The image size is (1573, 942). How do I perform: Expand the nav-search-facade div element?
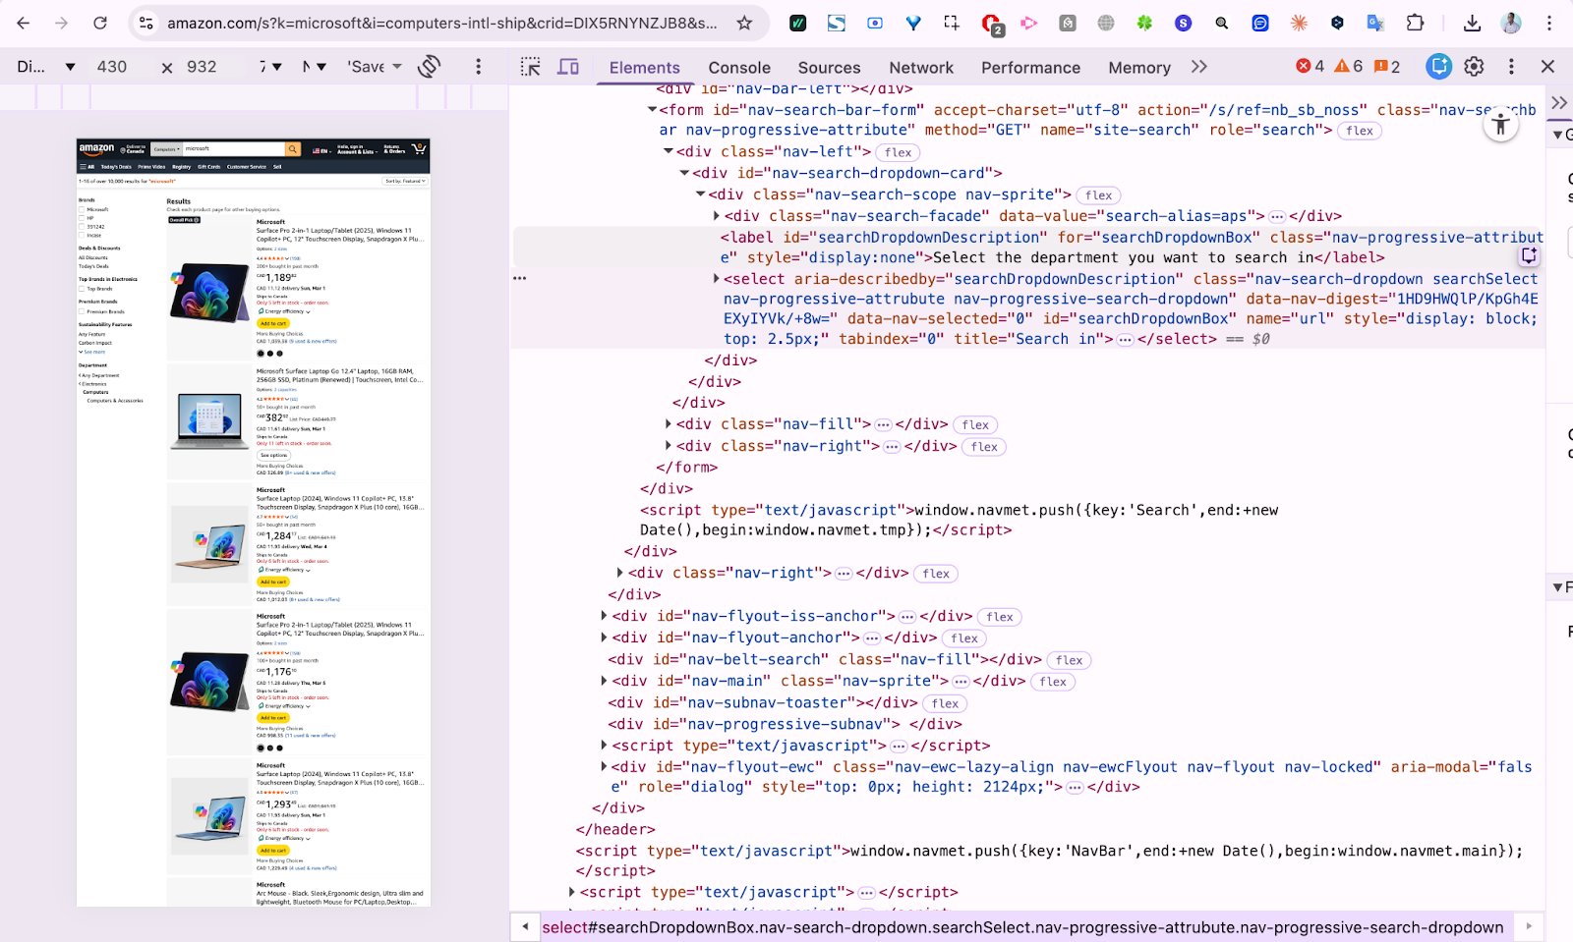716,215
